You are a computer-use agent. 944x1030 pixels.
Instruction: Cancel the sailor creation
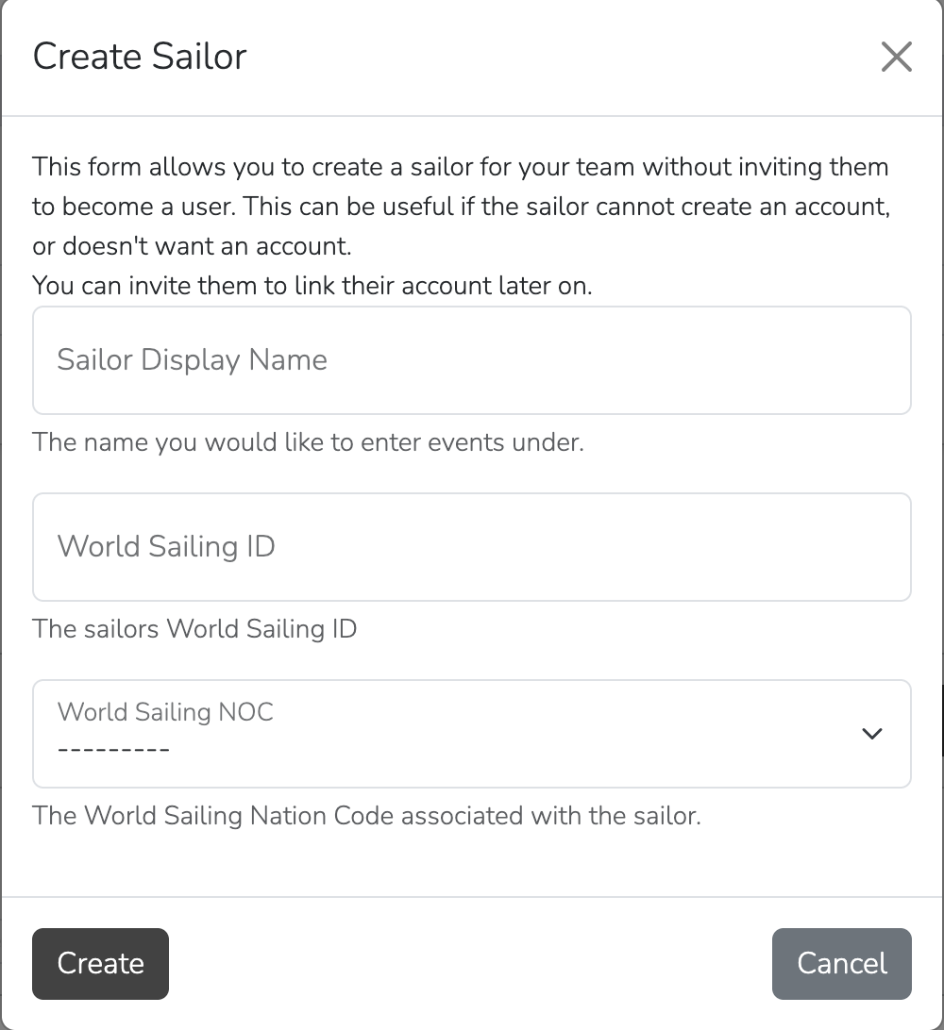pyautogui.click(x=841, y=963)
